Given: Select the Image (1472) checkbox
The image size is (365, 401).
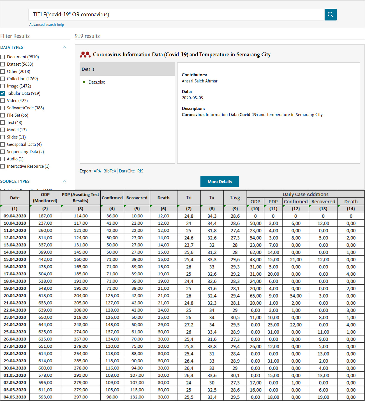Looking at the screenshot, I should pyautogui.click(x=3, y=86).
